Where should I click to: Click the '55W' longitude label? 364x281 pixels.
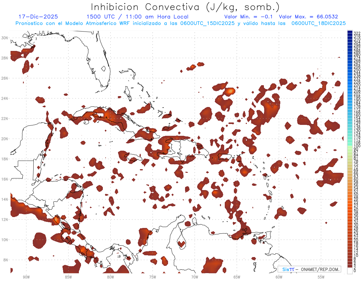321,277
